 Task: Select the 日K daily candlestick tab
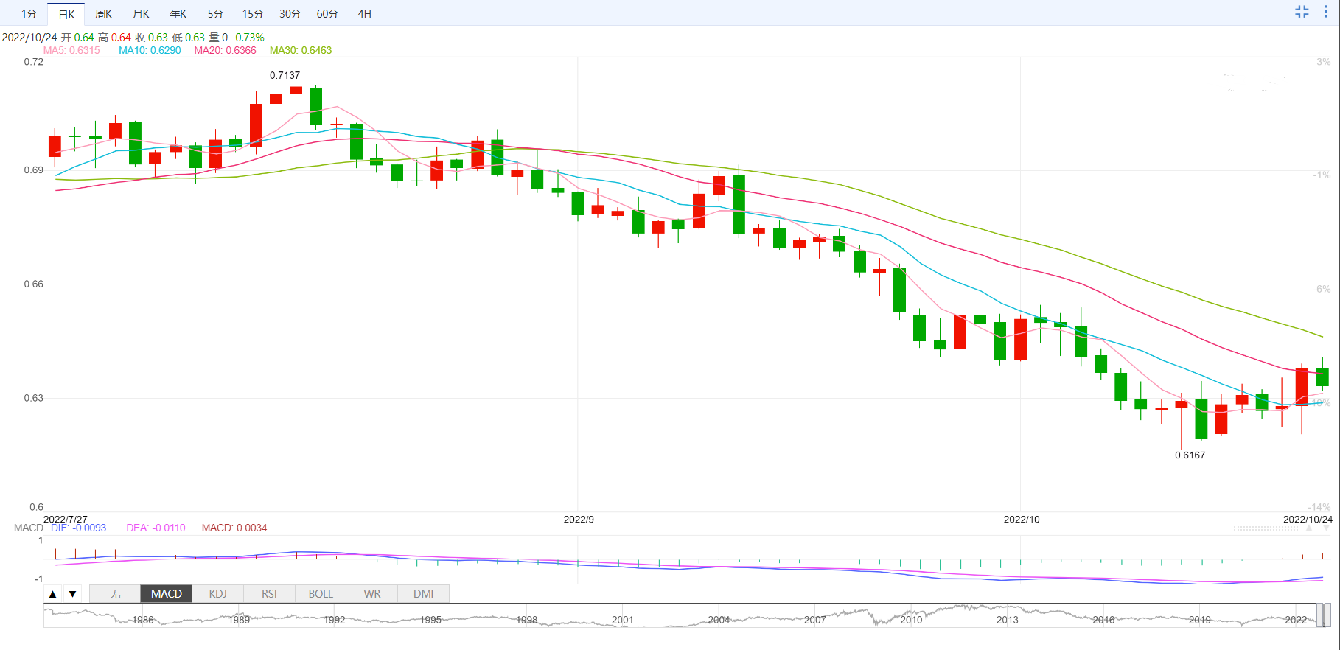pyautogui.click(x=66, y=14)
